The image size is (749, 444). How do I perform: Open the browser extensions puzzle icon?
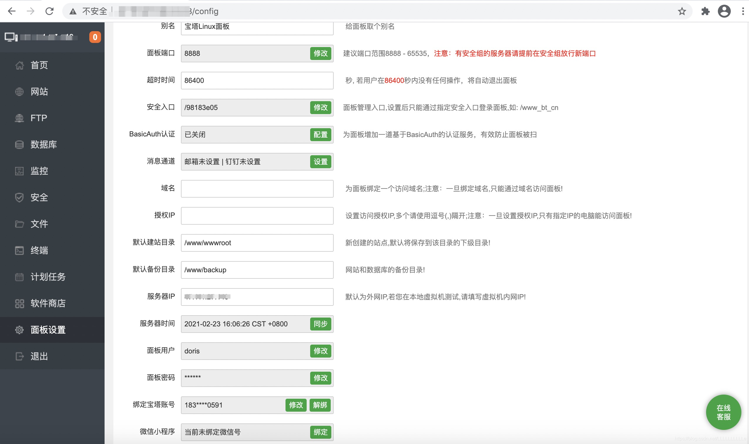pos(705,11)
